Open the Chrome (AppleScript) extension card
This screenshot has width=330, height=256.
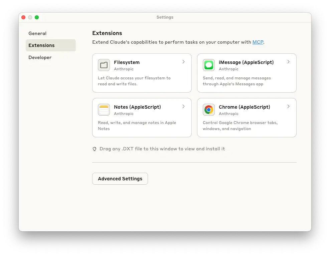point(246,117)
